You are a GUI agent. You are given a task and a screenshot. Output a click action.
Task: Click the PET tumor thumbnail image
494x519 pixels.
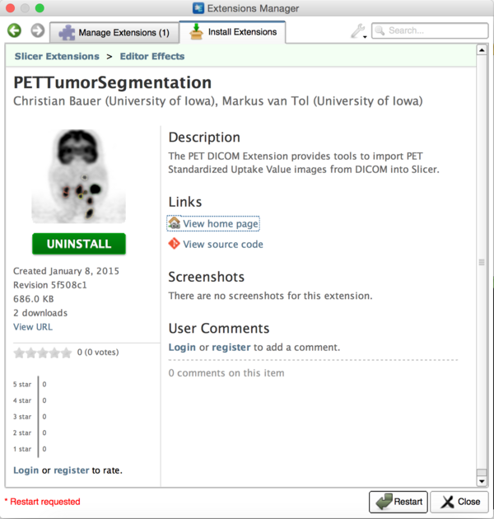tap(79, 175)
